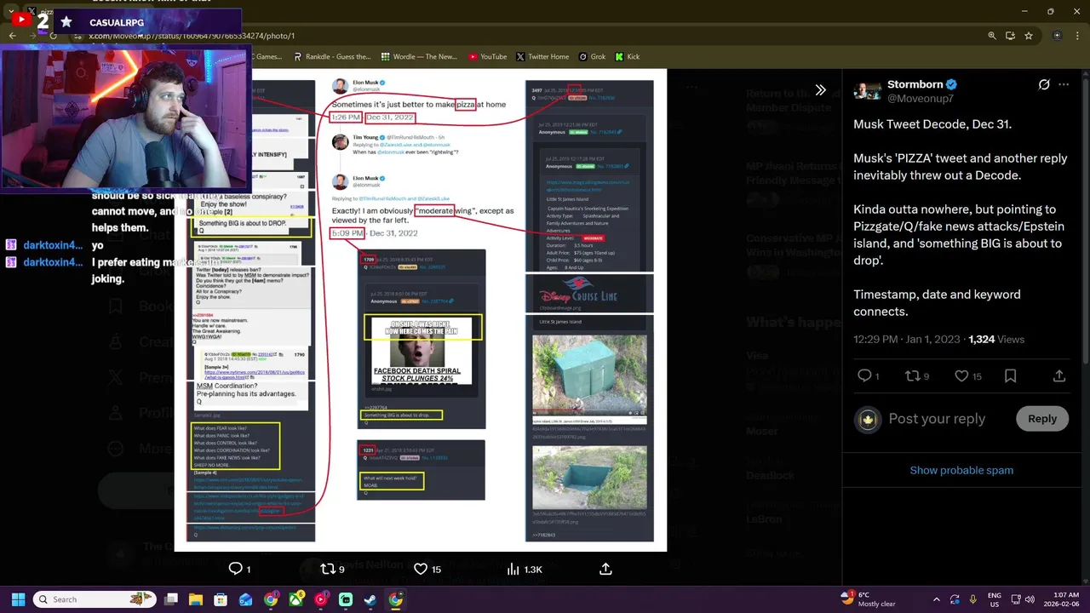Screen dimensions: 1090x613
Task: Click the microphone icon in system tray
Action: pyautogui.click(x=972, y=599)
